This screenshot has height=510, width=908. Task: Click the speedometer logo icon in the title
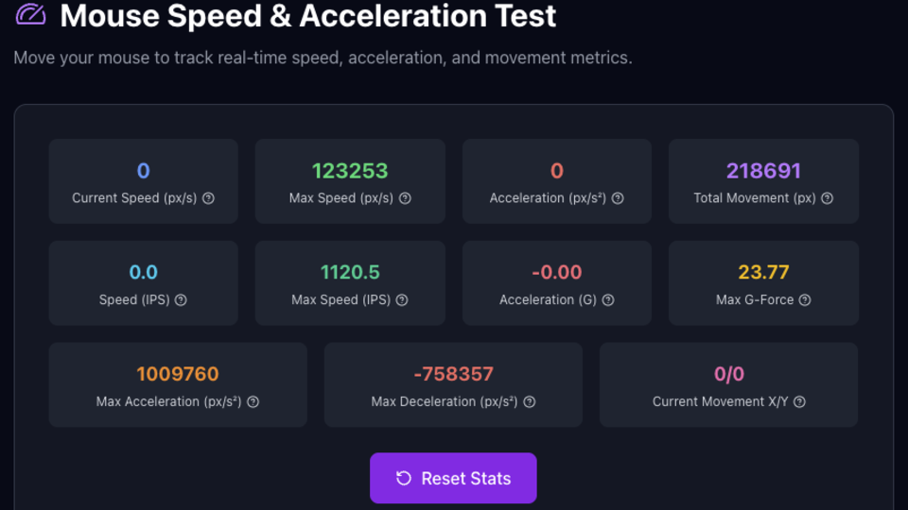[31, 15]
